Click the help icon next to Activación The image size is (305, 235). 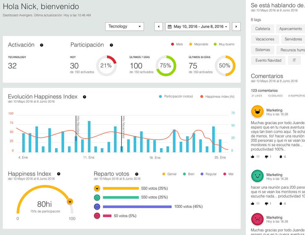coord(42,45)
